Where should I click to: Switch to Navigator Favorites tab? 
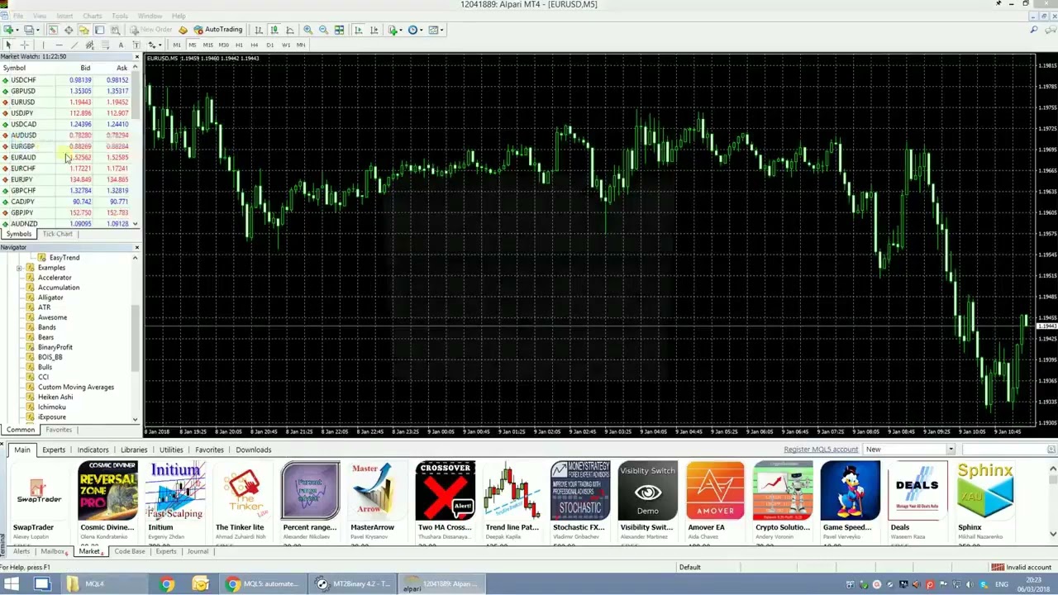coord(59,430)
